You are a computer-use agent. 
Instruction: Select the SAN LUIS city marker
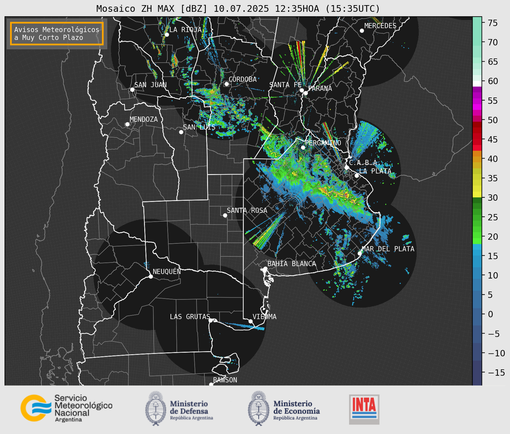tap(181, 132)
